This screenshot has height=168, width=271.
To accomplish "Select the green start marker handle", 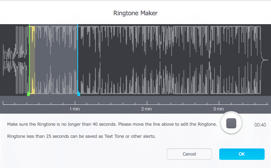I will click(x=28, y=93).
